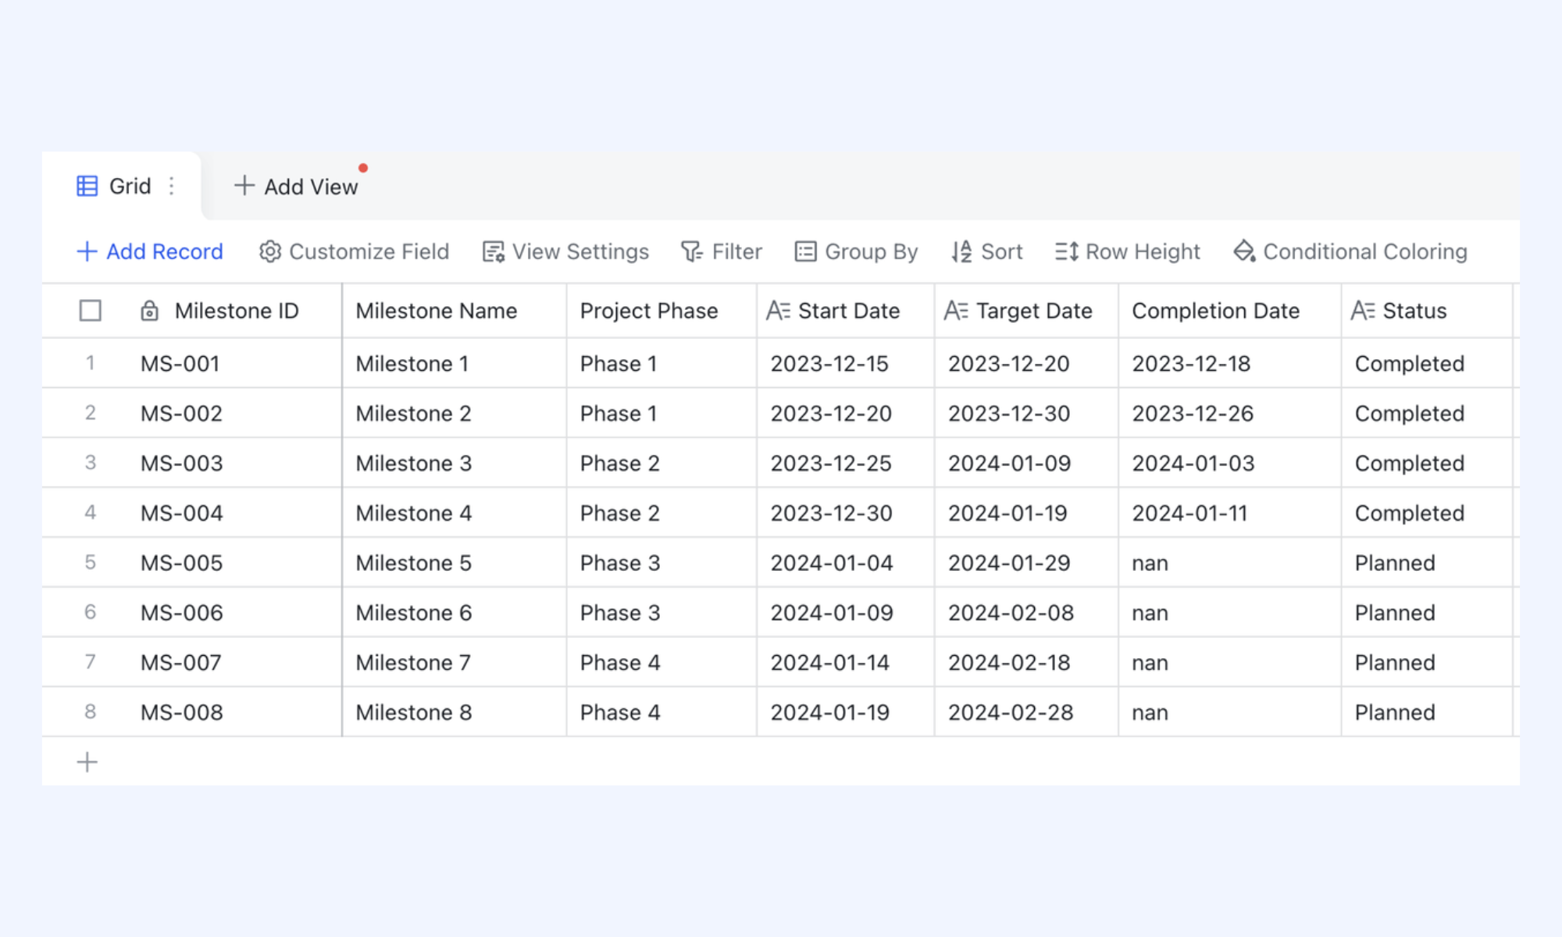Image resolution: width=1562 pixels, height=937 pixels.
Task: Toggle the select-all checkbox in the header
Action: 91,311
